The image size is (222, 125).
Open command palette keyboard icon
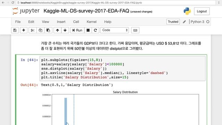coord(135,30)
